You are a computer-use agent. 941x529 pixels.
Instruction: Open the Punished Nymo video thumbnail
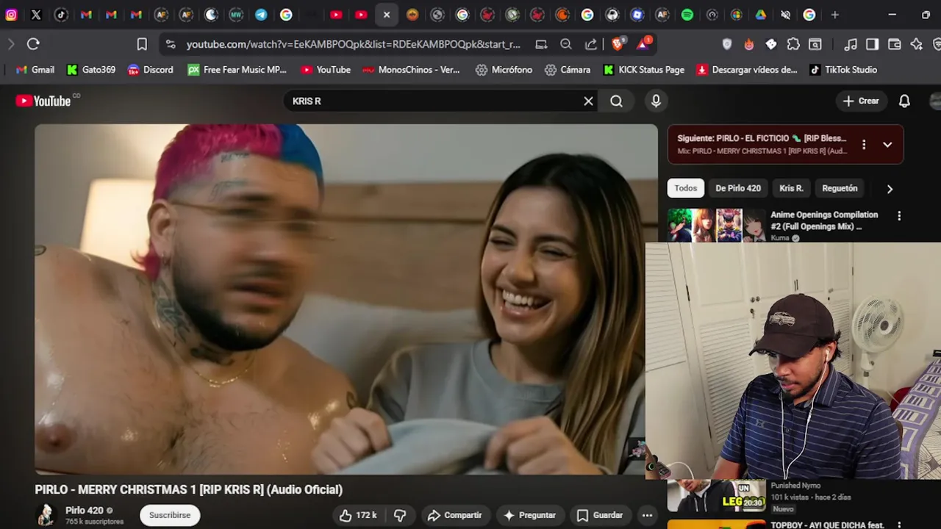[716, 496]
